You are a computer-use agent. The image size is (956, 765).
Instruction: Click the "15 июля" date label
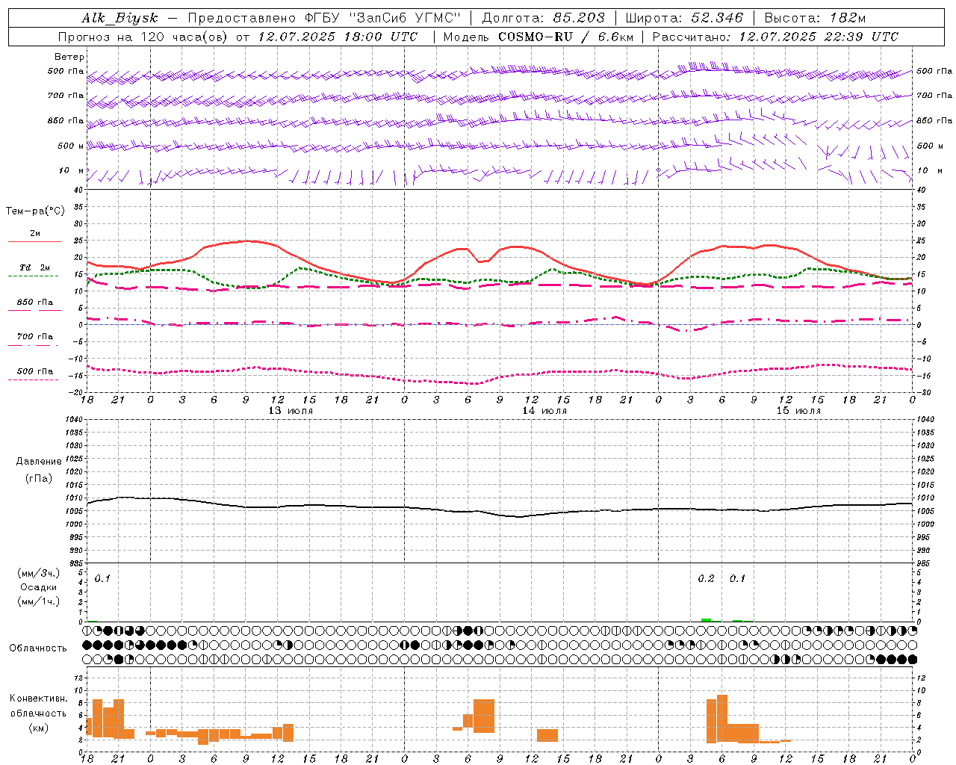click(x=798, y=411)
